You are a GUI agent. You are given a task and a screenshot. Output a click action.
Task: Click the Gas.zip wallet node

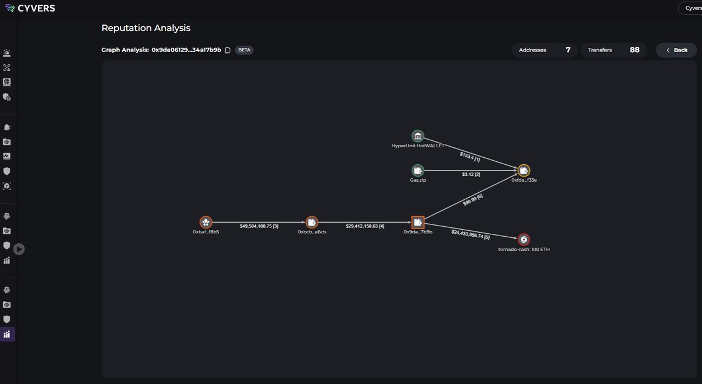[x=417, y=170]
